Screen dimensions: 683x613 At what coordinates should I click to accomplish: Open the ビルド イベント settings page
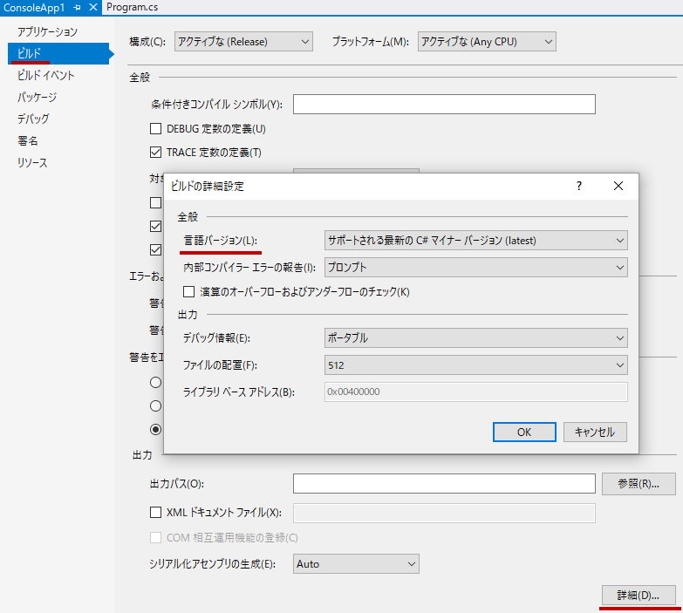click(45, 75)
